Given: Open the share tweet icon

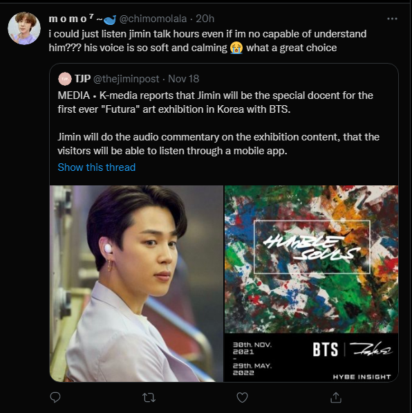Looking at the screenshot, I should [336, 398].
